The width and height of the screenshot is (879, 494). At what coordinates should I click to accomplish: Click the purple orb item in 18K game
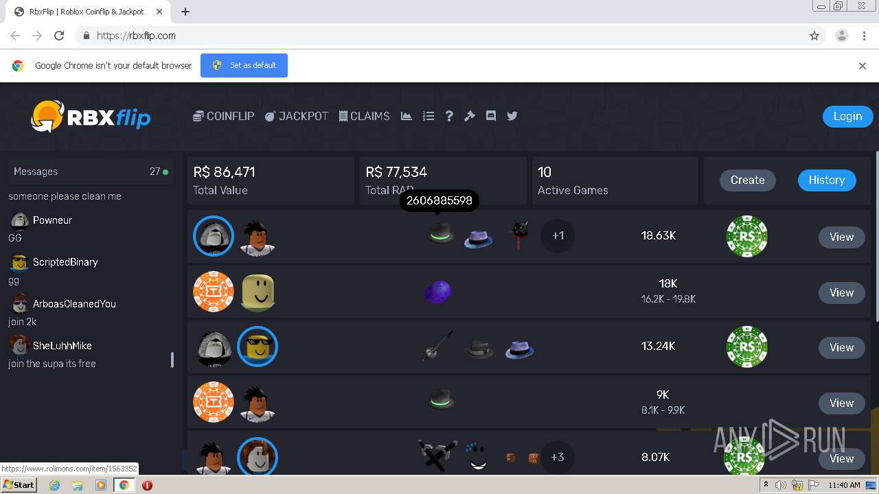point(437,292)
